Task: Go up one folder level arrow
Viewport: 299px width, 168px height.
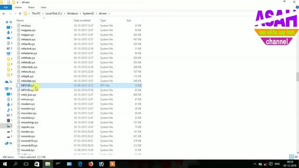Action: 20,14
